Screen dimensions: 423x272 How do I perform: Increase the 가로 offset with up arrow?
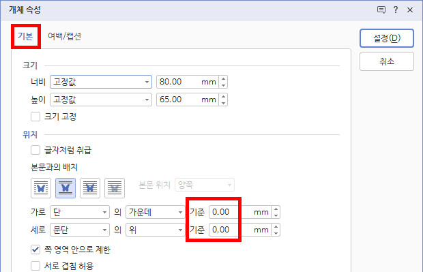click(276, 209)
